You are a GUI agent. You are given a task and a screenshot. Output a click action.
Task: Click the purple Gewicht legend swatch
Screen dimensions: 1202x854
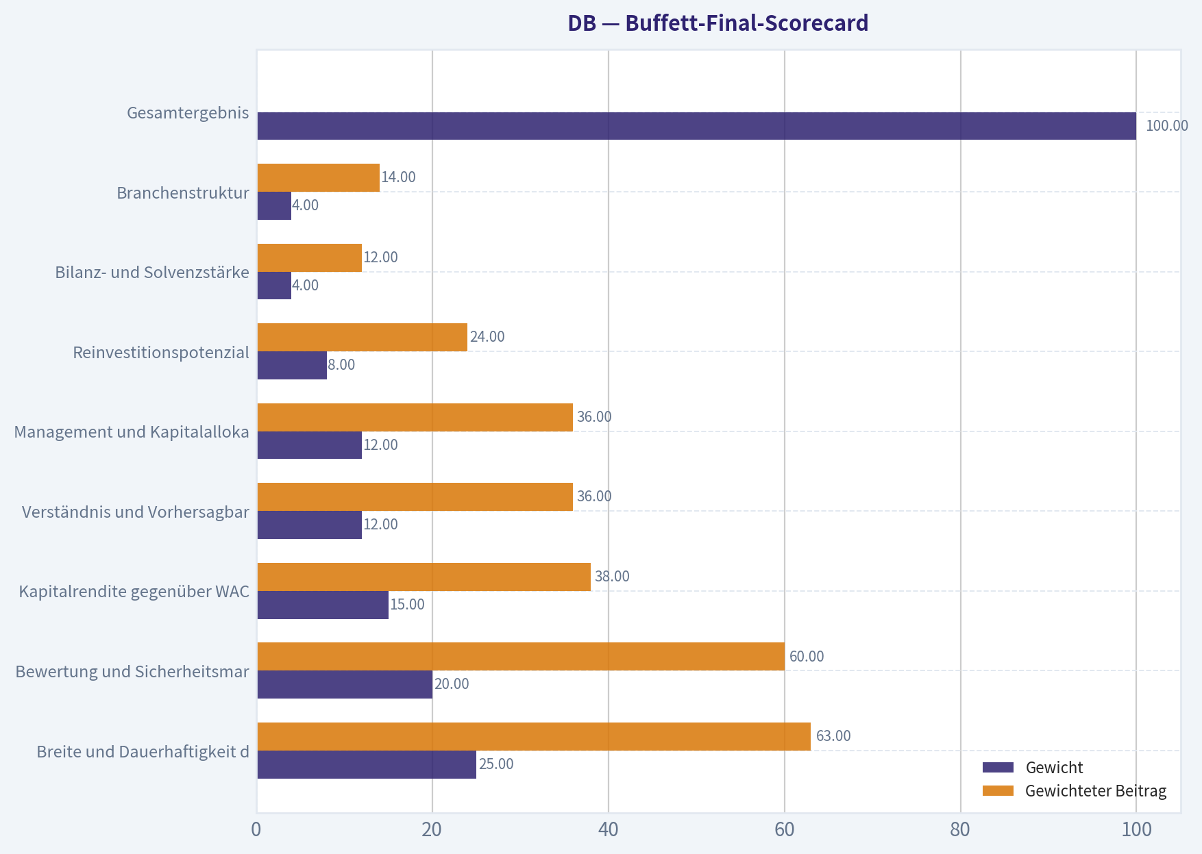point(998,768)
